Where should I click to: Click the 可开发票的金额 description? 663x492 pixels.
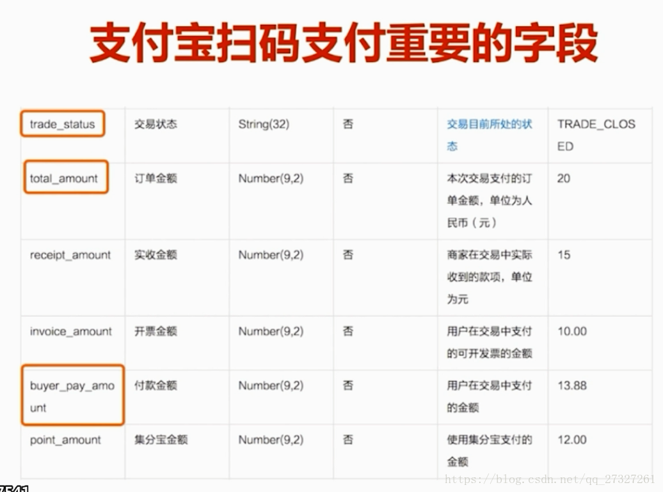[489, 342]
